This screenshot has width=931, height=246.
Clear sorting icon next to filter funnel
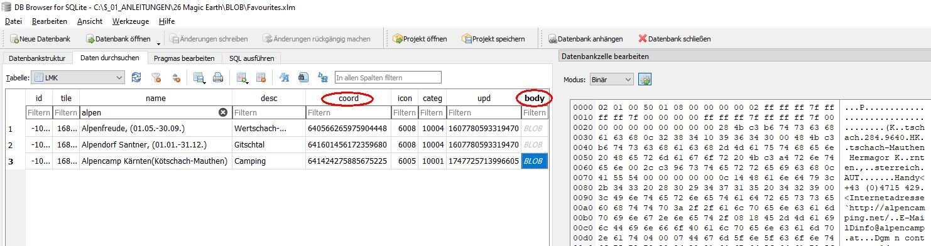177,78
